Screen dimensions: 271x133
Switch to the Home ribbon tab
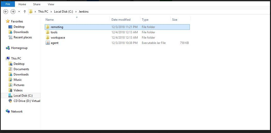click(22, 4)
